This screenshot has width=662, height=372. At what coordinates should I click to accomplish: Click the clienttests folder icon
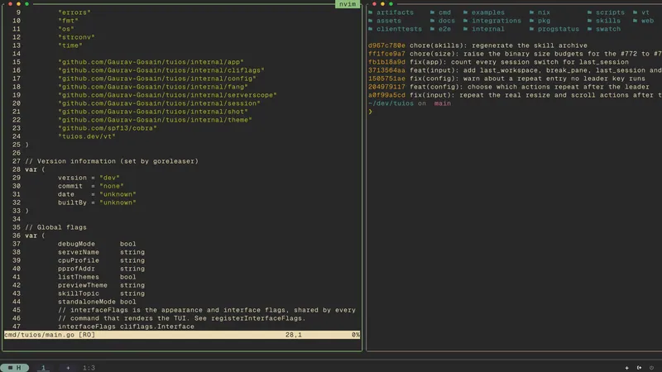point(370,29)
